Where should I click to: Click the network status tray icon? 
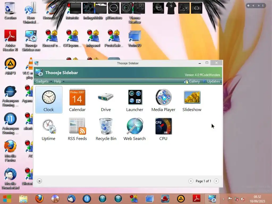click(236, 199)
